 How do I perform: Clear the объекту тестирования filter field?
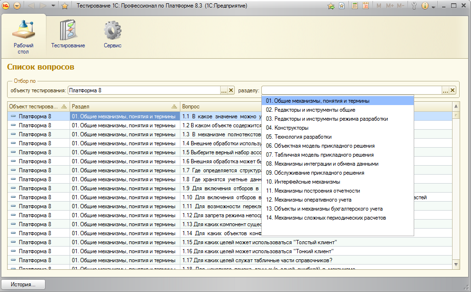click(231, 90)
